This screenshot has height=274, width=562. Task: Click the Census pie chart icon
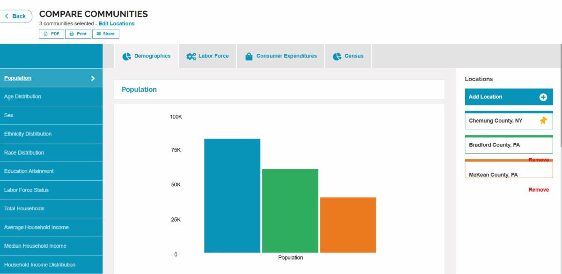(337, 56)
